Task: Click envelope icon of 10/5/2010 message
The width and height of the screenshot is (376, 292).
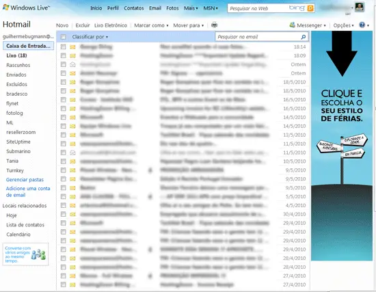Action: click(72, 161)
